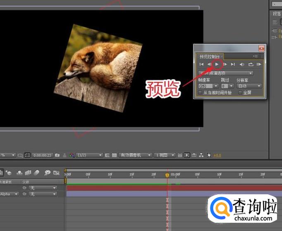This screenshot has width=282, height=231.
Task: Open the 1视图 view layout dropdown
Action: click(165, 155)
